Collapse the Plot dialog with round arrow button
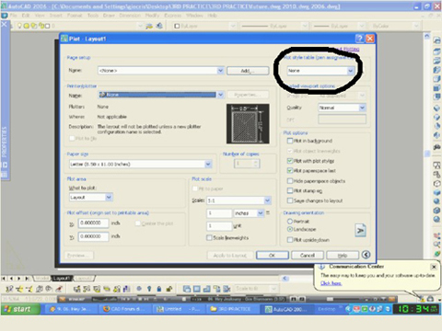The image size is (442, 331). [x=366, y=255]
